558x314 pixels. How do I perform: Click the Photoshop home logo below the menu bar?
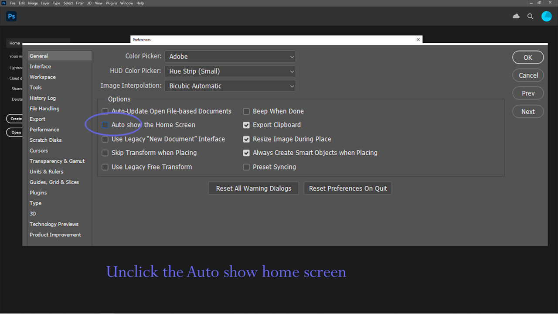[11, 17]
